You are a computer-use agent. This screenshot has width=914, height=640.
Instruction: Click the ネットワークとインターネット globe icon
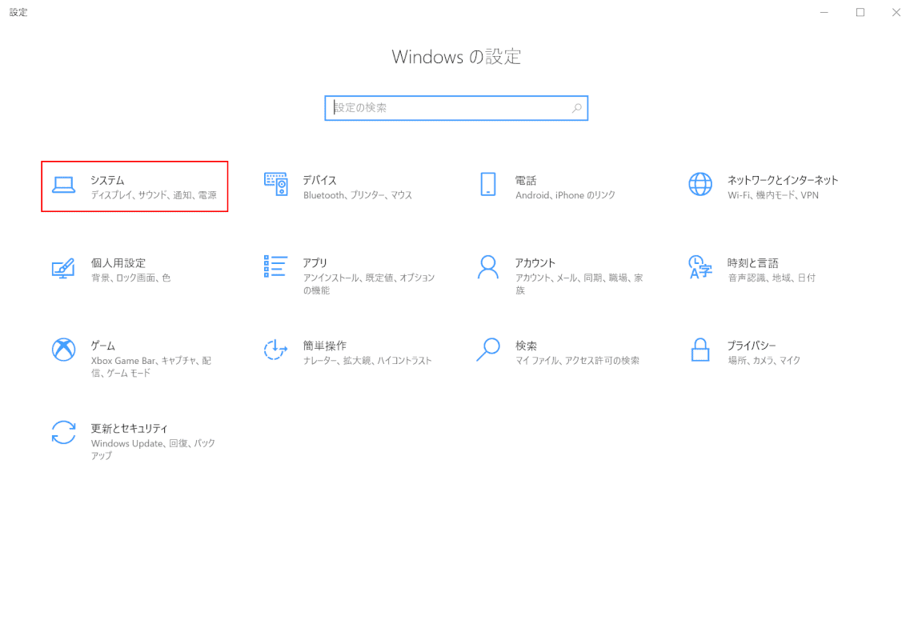(x=700, y=185)
